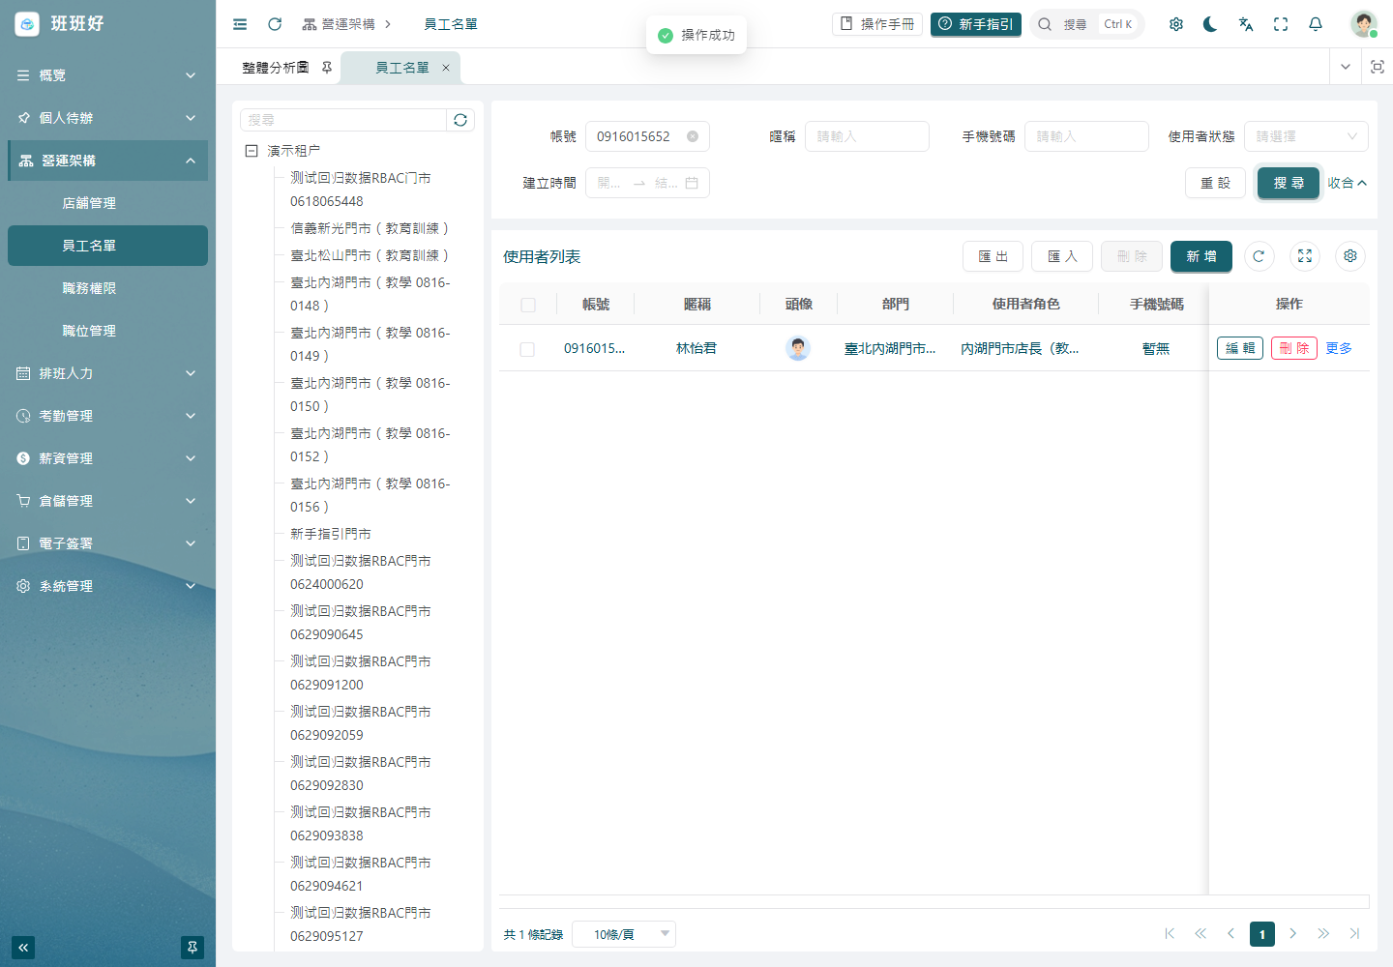Open user avatar profile menu
The width and height of the screenshot is (1393, 967).
(x=1364, y=24)
